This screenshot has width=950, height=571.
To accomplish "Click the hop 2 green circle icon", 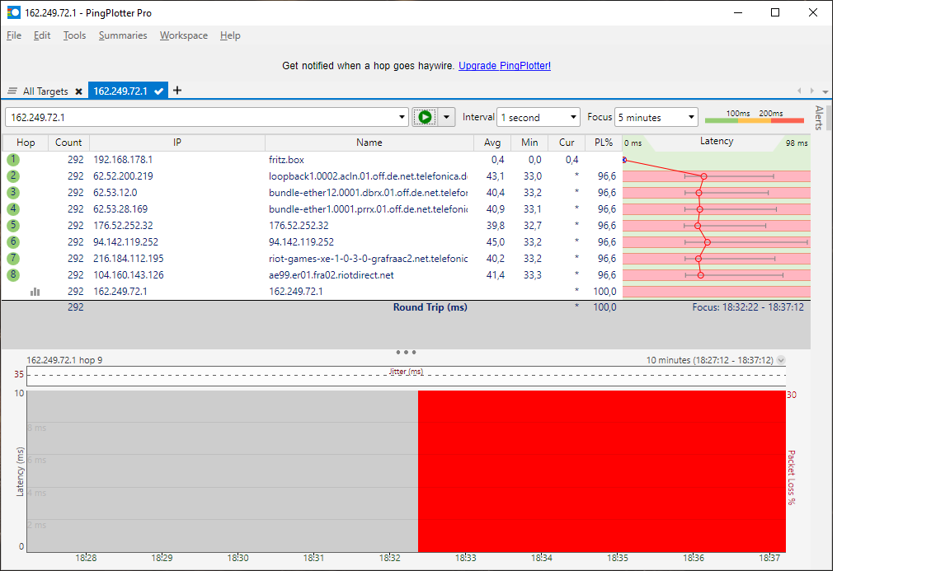I will [x=12, y=176].
